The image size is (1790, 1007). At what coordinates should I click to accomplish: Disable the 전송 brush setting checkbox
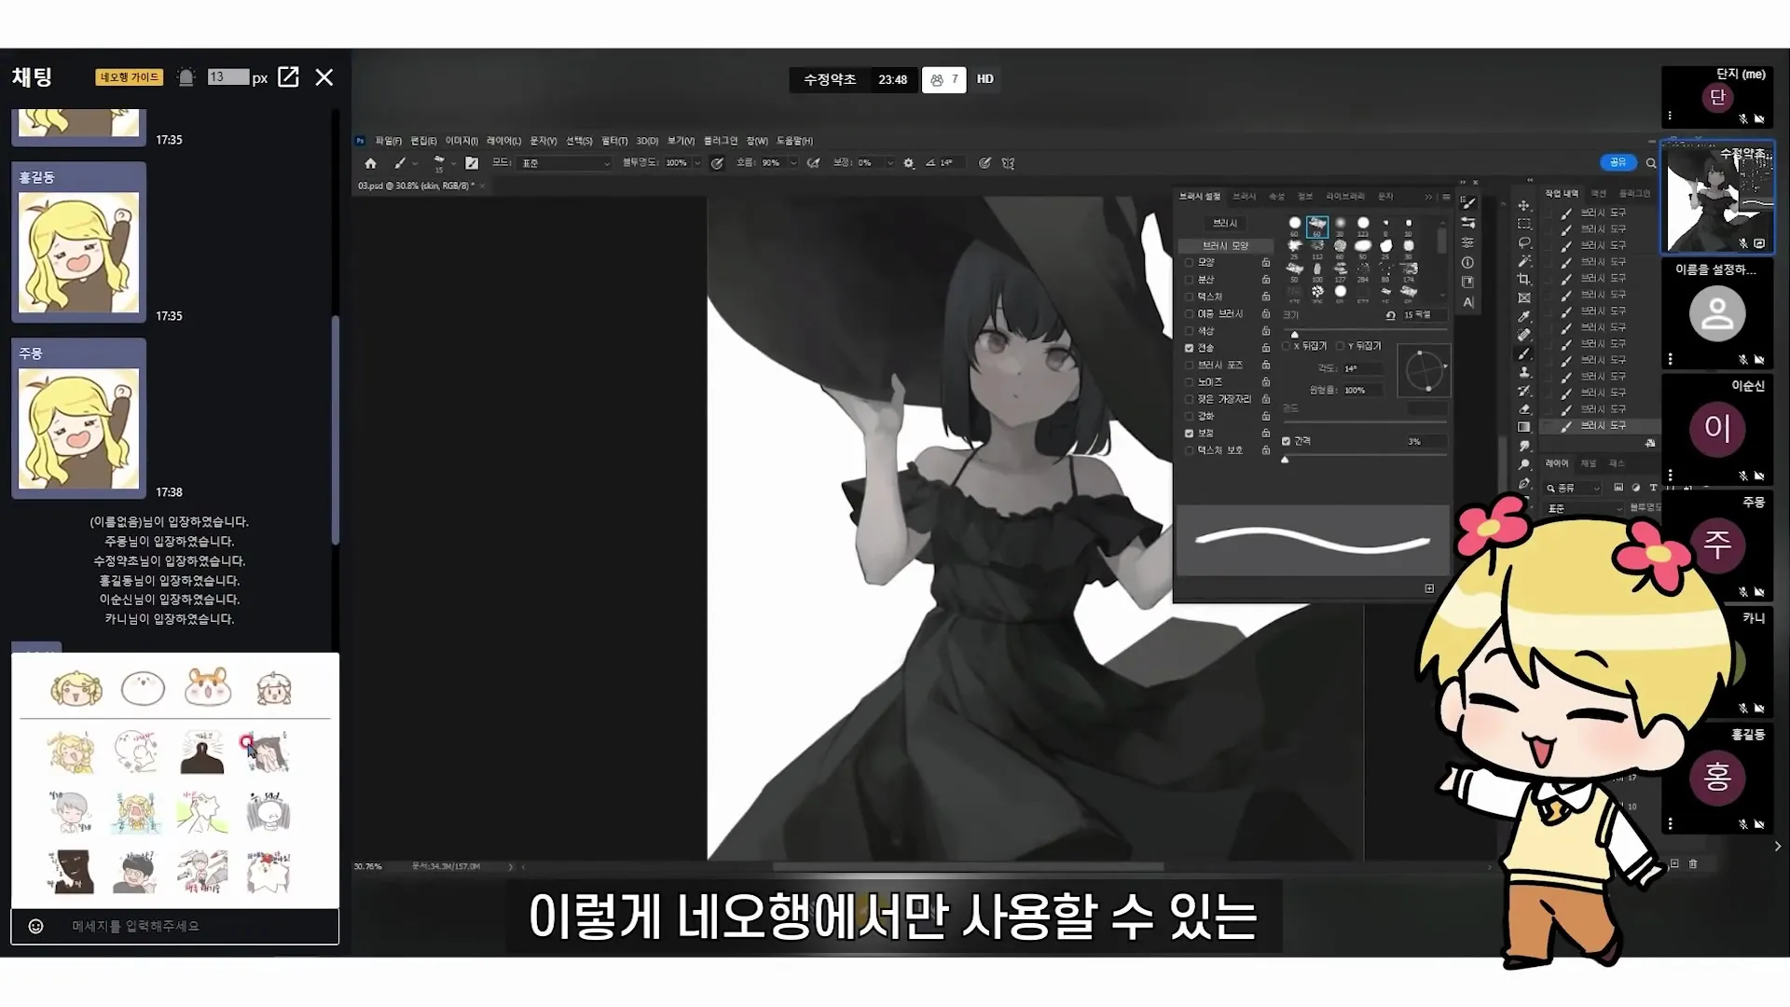pos(1189,348)
